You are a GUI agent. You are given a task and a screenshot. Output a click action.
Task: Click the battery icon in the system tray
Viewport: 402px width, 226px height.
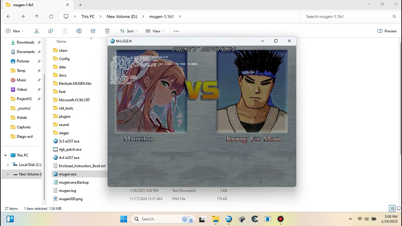(374, 219)
